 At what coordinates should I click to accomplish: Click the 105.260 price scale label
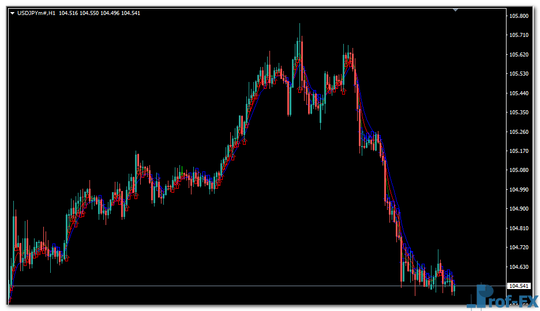(519, 132)
